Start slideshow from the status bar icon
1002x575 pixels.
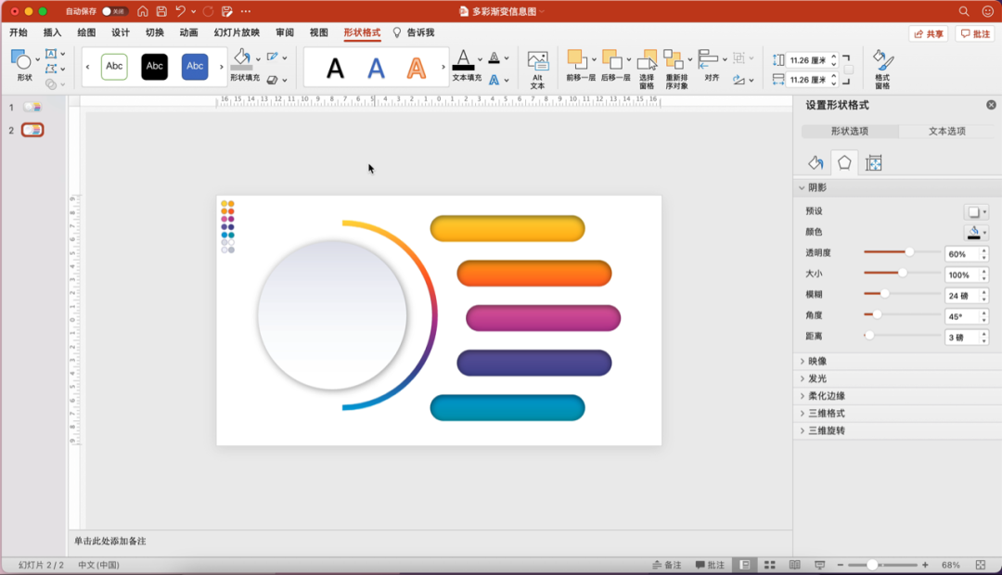pyautogui.click(x=819, y=565)
